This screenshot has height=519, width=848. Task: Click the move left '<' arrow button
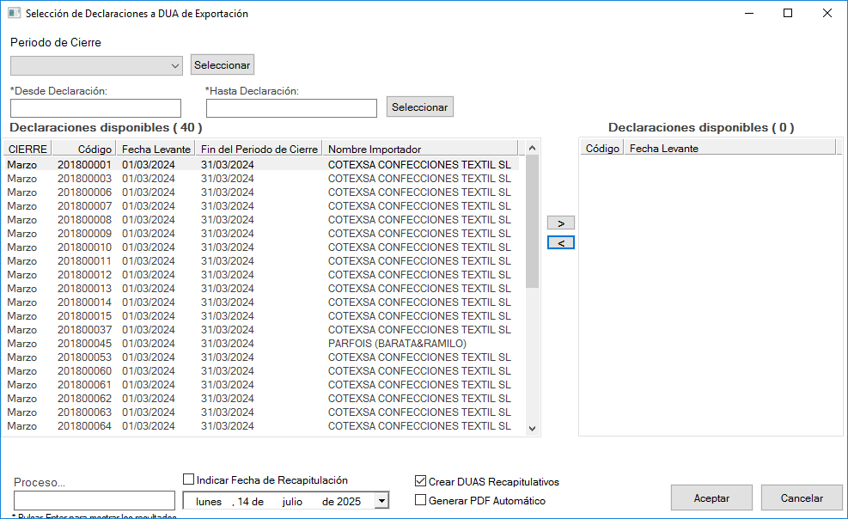560,243
